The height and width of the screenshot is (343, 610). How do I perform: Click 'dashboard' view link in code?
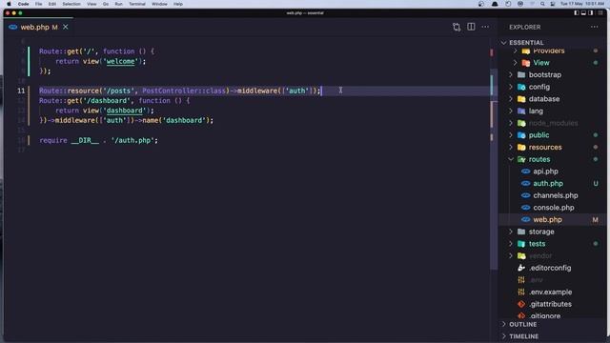tap(125, 111)
